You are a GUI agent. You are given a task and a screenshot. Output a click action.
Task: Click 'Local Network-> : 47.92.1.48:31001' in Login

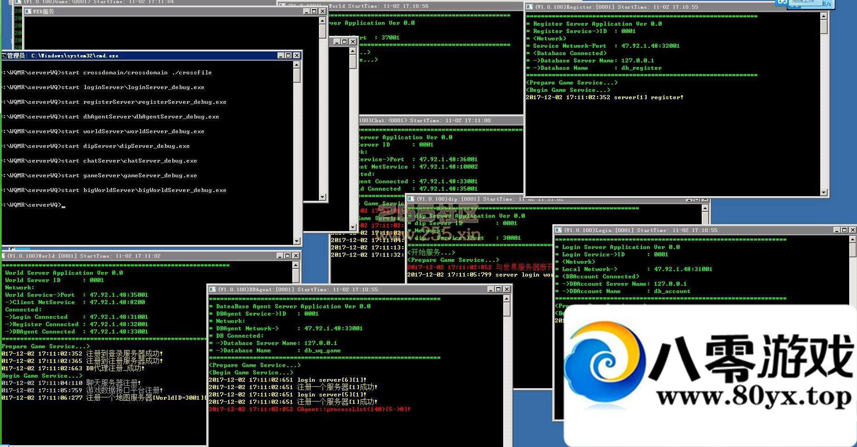[634, 269]
